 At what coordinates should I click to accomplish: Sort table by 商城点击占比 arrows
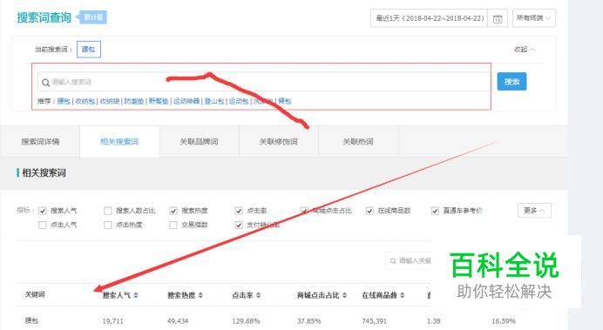click(x=344, y=295)
